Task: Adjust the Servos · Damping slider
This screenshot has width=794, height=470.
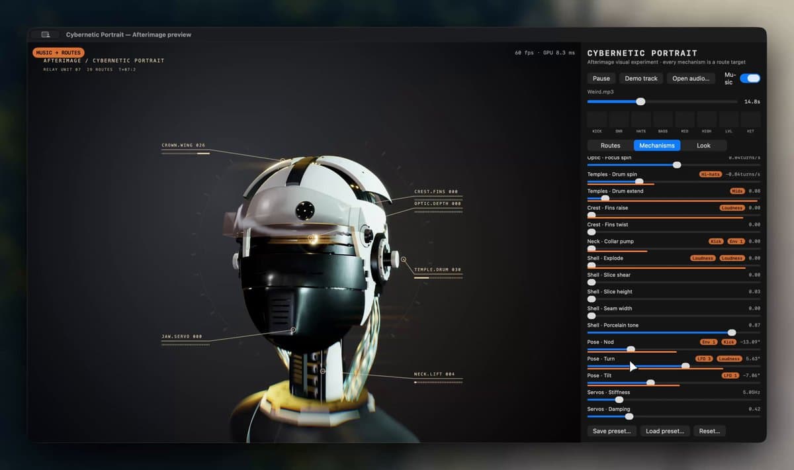Action: tap(674, 416)
